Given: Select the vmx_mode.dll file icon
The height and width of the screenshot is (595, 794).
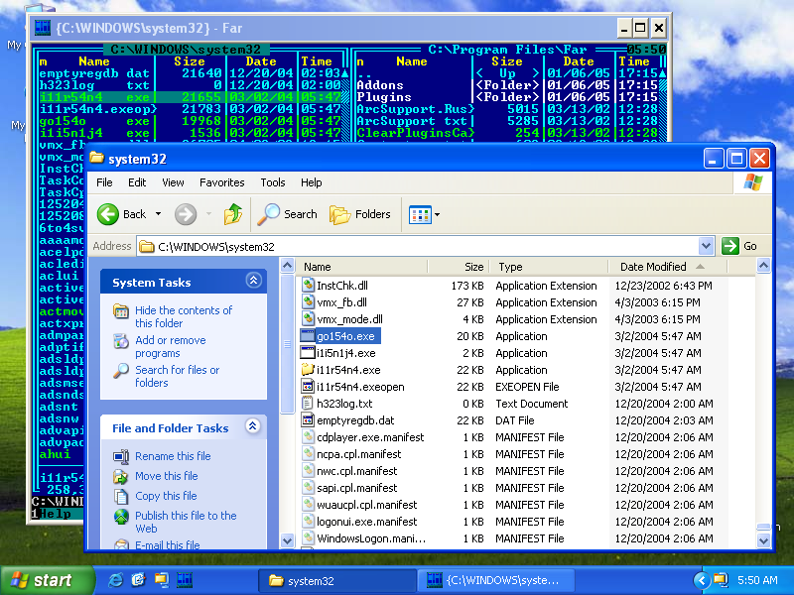Looking at the screenshot, I should (x=308, y=318).
